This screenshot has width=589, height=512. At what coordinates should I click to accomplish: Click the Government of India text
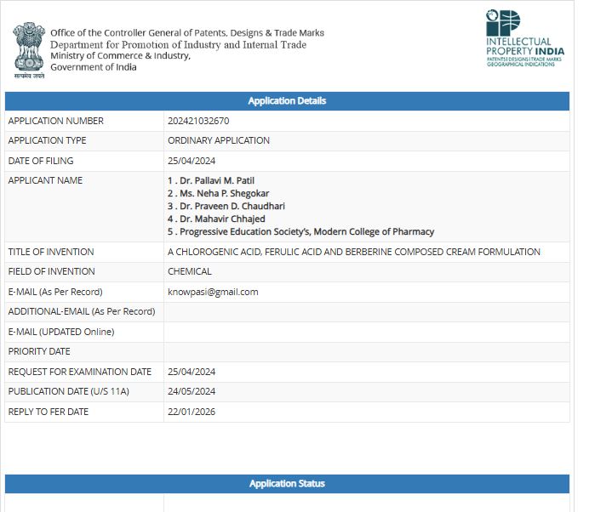(x=94, y=67)
